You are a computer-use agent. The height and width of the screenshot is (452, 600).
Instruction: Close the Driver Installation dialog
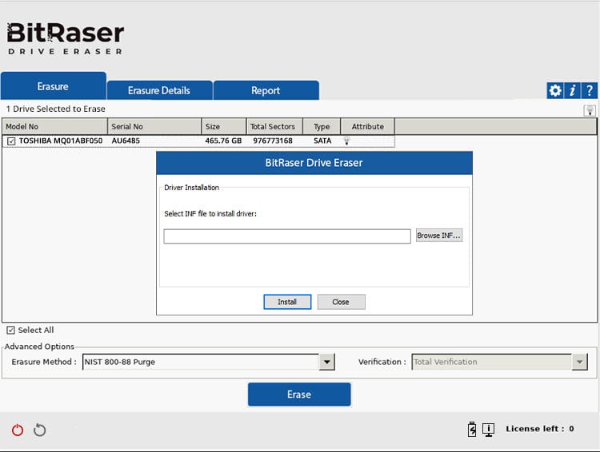[x=341, y=302]
